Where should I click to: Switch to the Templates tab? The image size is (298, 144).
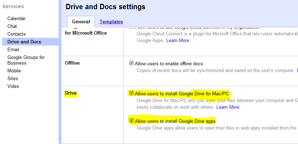click(111, 22)
